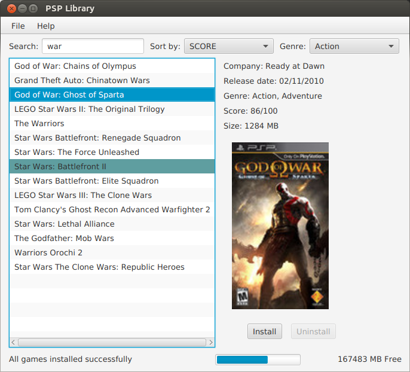The width and height of the screenshot is (410, 372).
Task: Click the 'Genre: Action, Adventure' detail text
Action: click(273, 96)
